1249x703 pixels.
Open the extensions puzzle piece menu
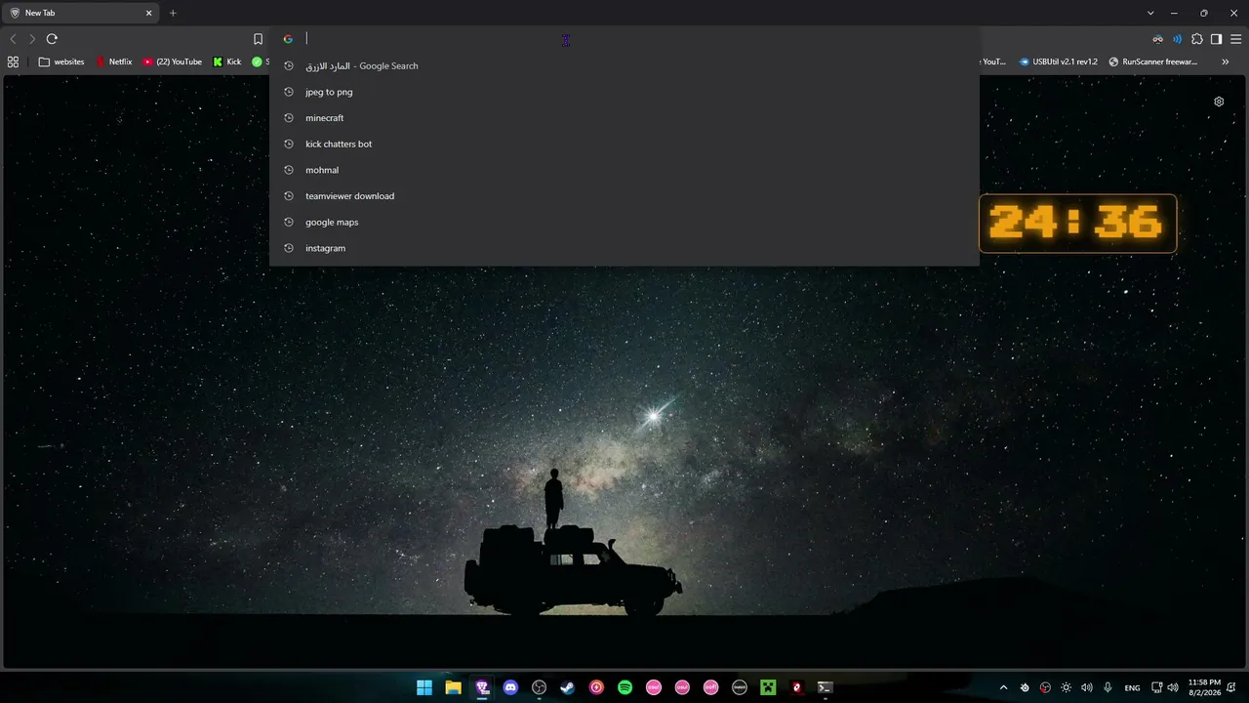[x=1197, y=39]
